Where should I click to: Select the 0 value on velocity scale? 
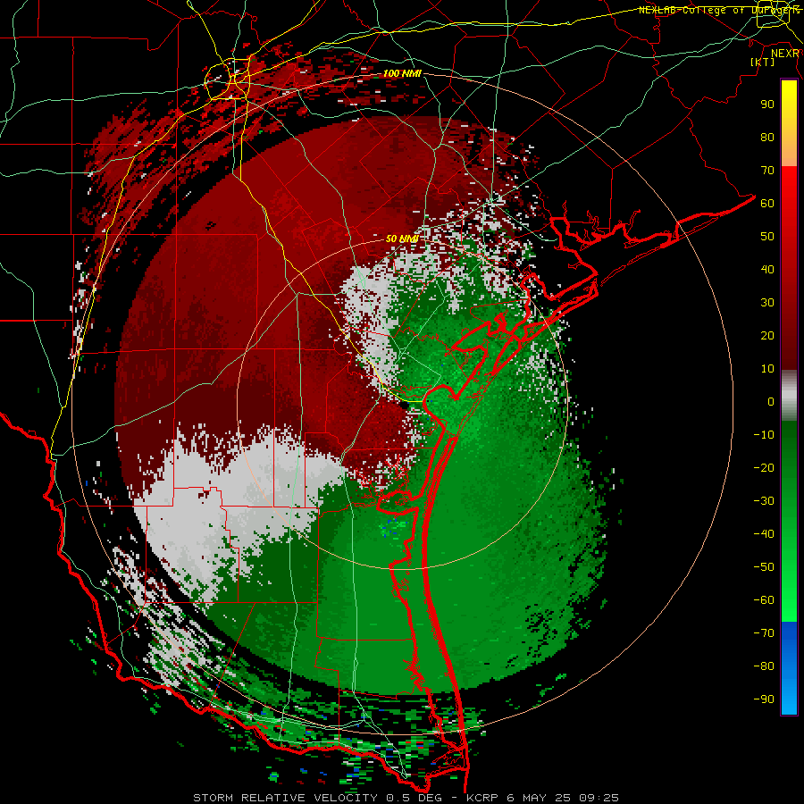click(771, 401)
